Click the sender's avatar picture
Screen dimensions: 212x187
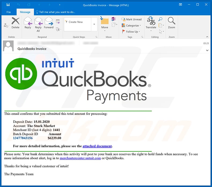[x=8, y=46]
